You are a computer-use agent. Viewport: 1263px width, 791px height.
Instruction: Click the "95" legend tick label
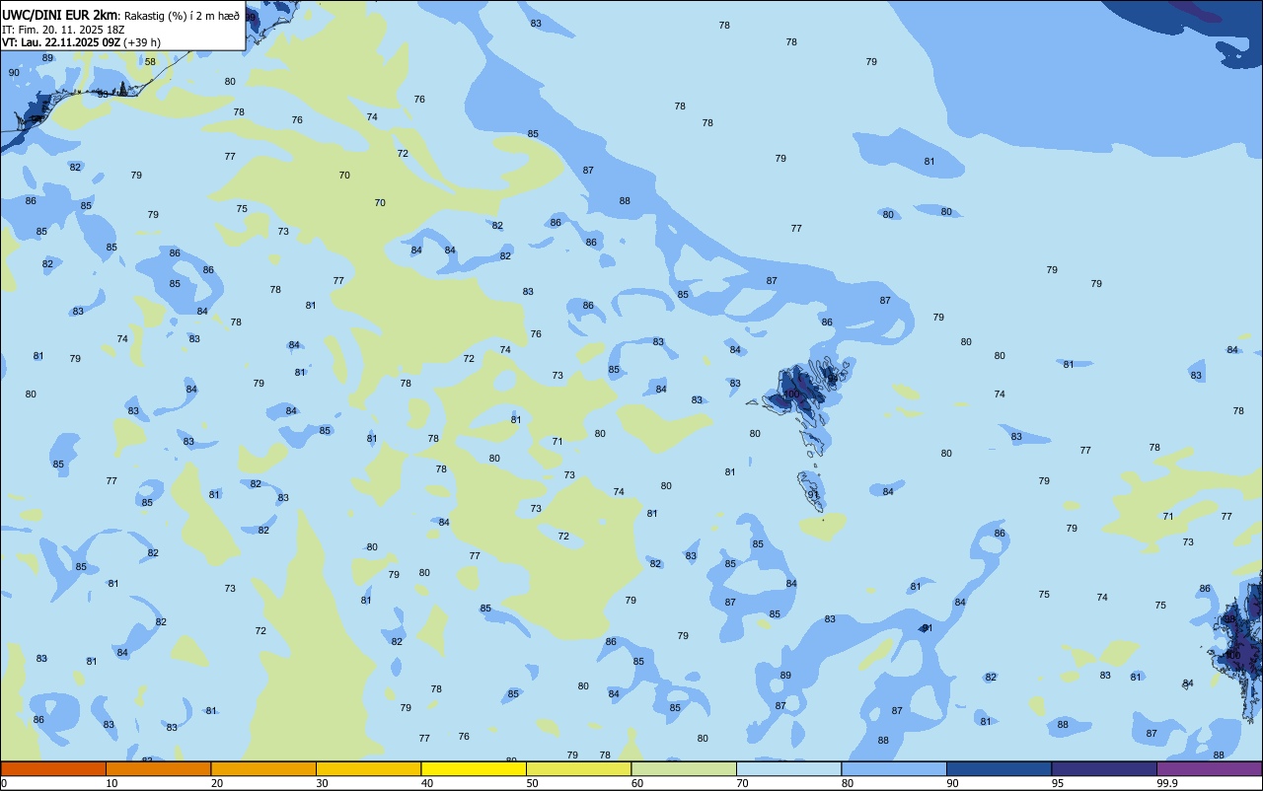click(x=1058, y=783)
